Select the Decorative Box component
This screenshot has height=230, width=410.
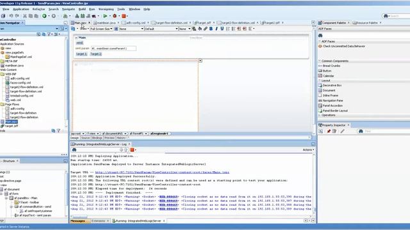pyautogui.click(x=330, y=86)
